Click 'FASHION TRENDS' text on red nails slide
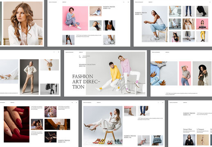212x147 pixels. [x=64, y=141]
